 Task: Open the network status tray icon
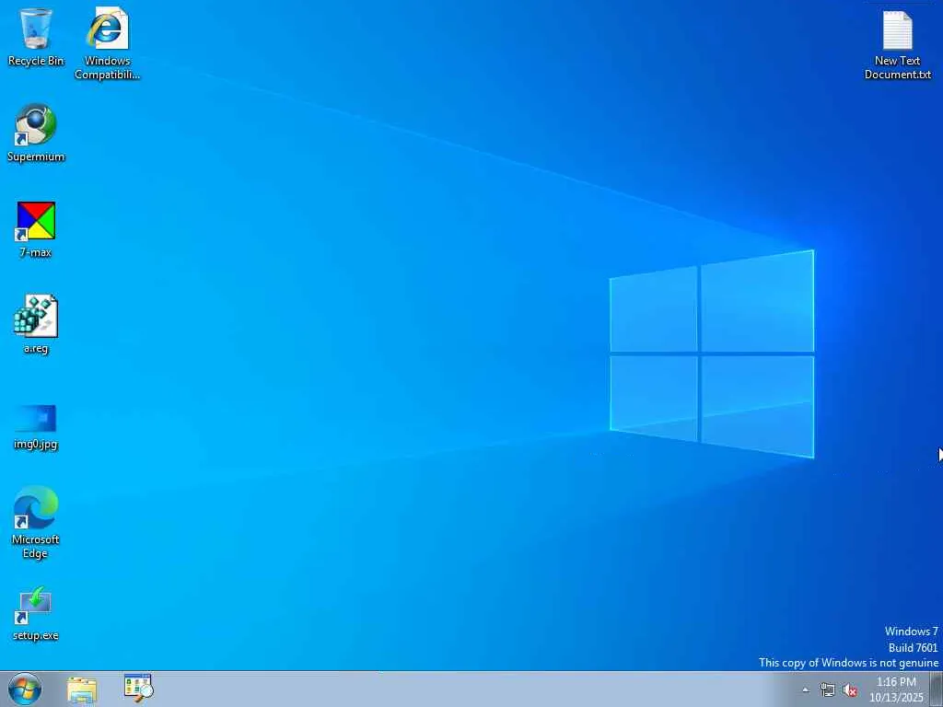click(828, 690)
